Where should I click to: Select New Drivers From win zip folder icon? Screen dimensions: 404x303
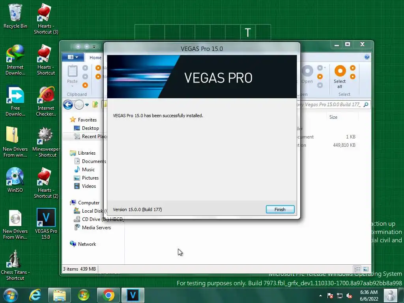15,142
